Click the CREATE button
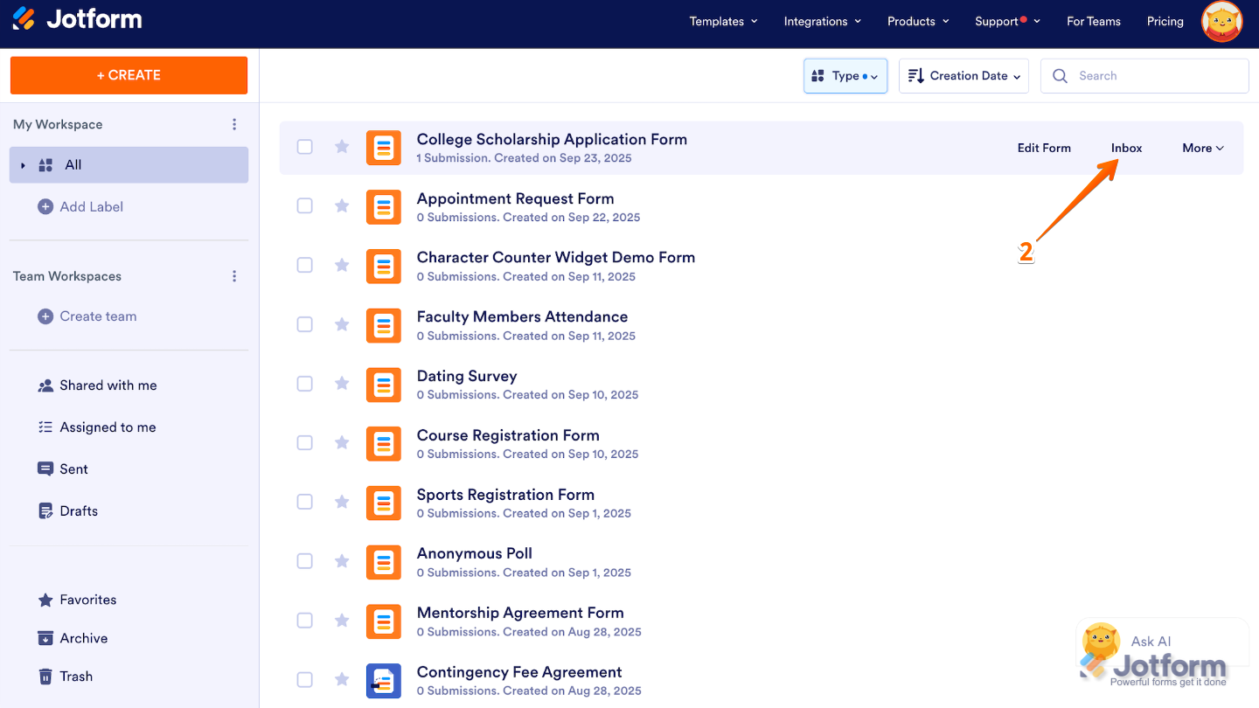 pos(129,75)
